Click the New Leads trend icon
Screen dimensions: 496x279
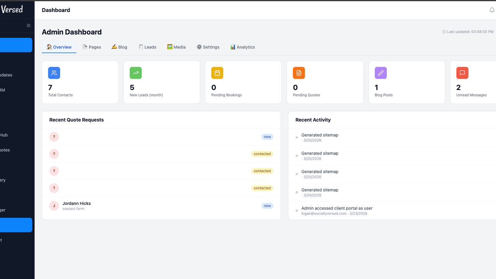136,73
